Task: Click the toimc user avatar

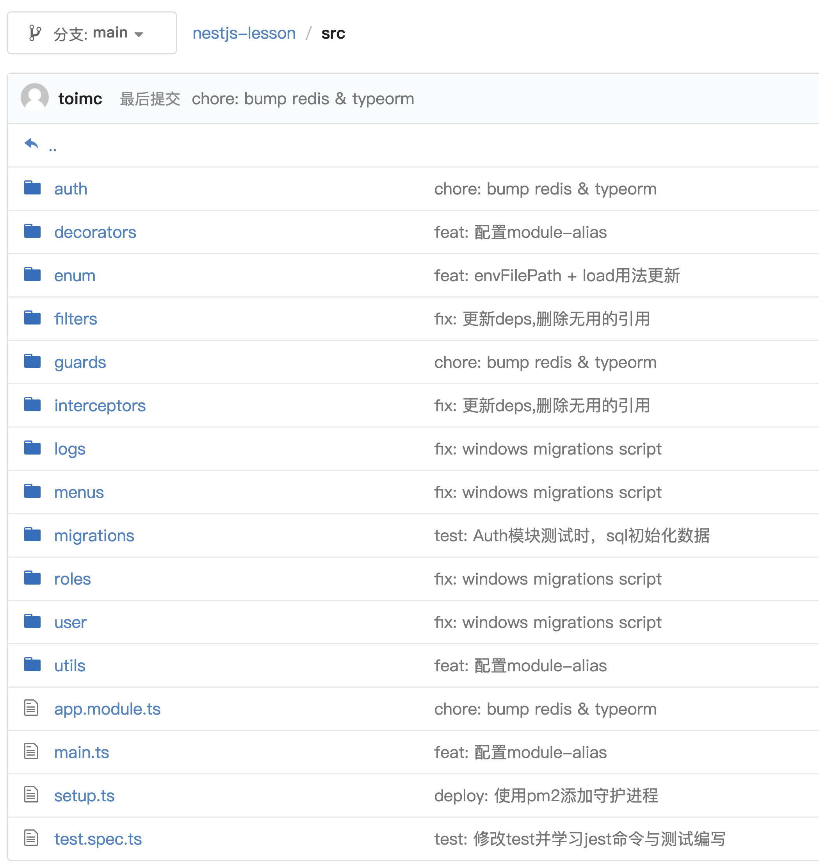Action: [34, 98]
